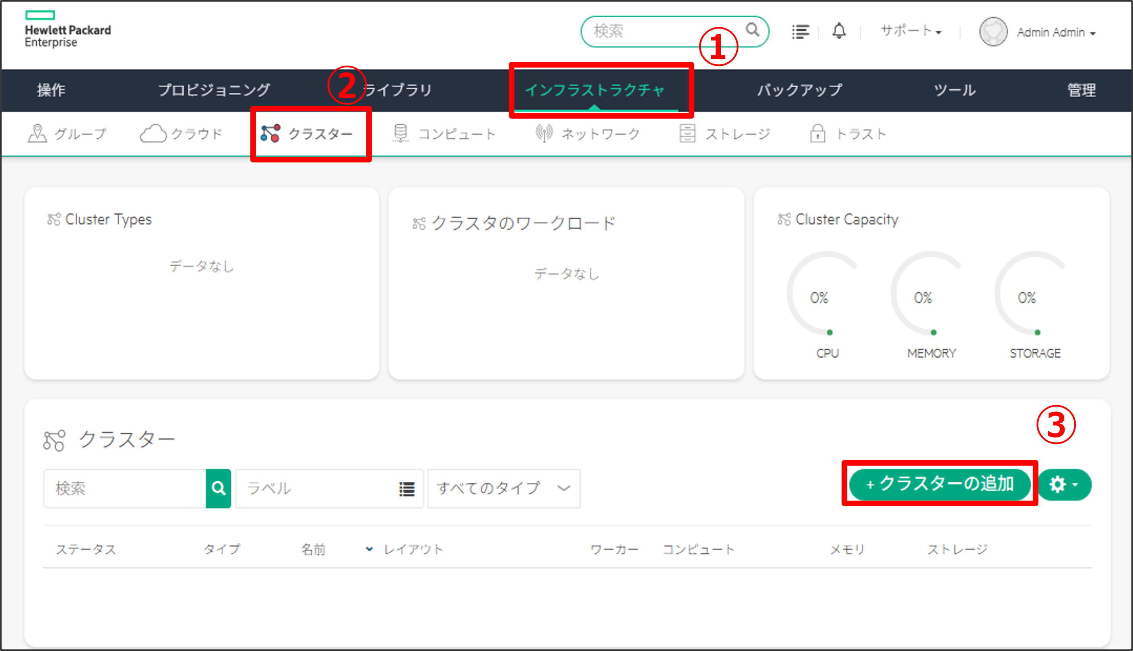Viewport: 1133px width, 651px height.
Task: Open the task list icon in header
Action: click(800, 32)
